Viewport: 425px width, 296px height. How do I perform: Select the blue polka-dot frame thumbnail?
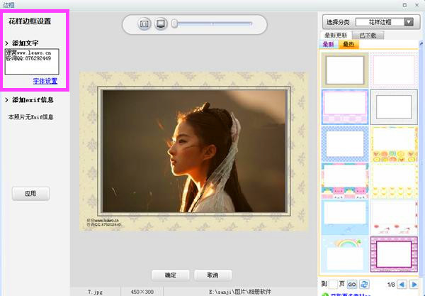[345, 144]
